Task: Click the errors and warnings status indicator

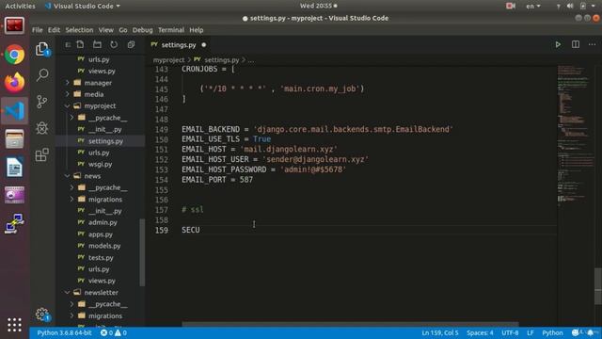Action: tap(114, 332)
